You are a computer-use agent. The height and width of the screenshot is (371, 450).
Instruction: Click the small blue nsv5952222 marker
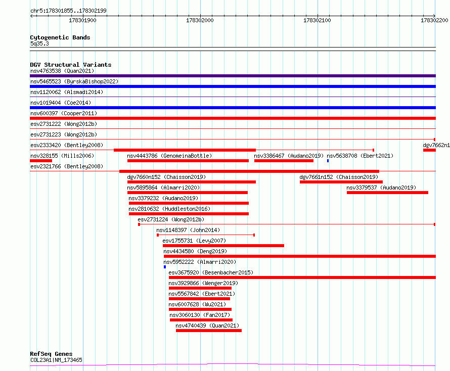[x=165, y=267]
